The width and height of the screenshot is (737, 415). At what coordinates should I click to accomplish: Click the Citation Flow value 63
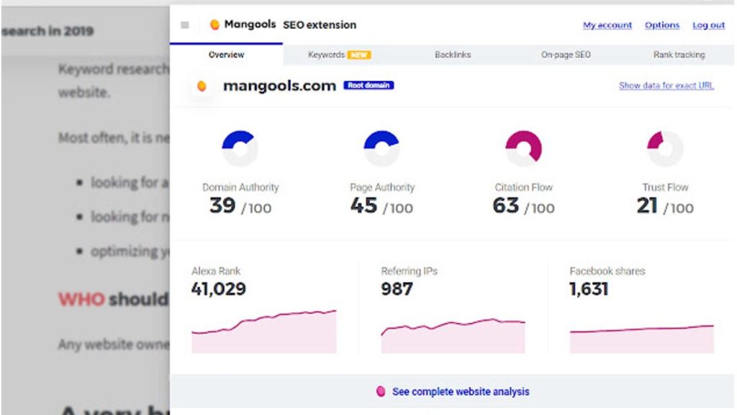(506, 205)
